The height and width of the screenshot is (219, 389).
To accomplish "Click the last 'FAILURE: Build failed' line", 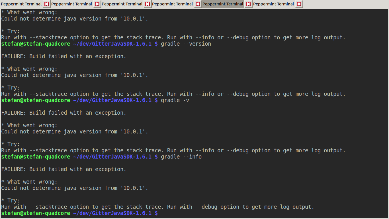I will (x=64, y=169).
